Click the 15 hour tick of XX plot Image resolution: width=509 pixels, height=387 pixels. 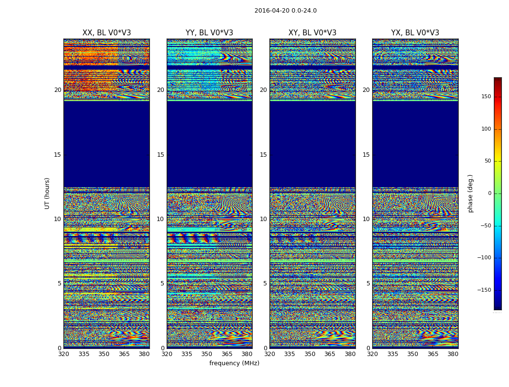58,155
